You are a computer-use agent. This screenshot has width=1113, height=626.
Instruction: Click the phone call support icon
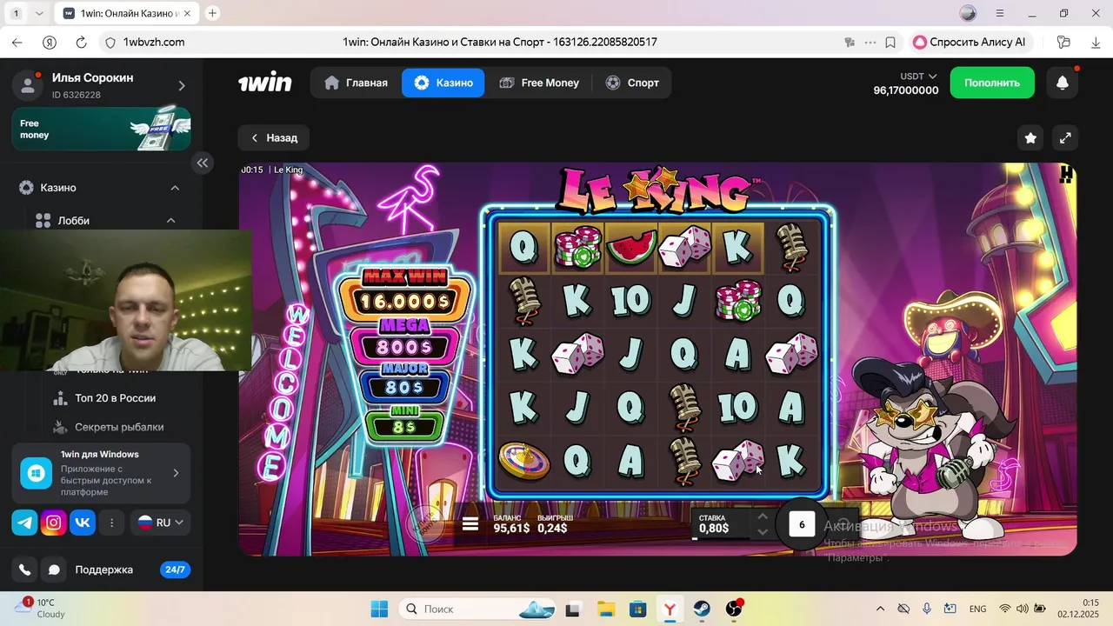pyautogui.click(x=24, y=569)
